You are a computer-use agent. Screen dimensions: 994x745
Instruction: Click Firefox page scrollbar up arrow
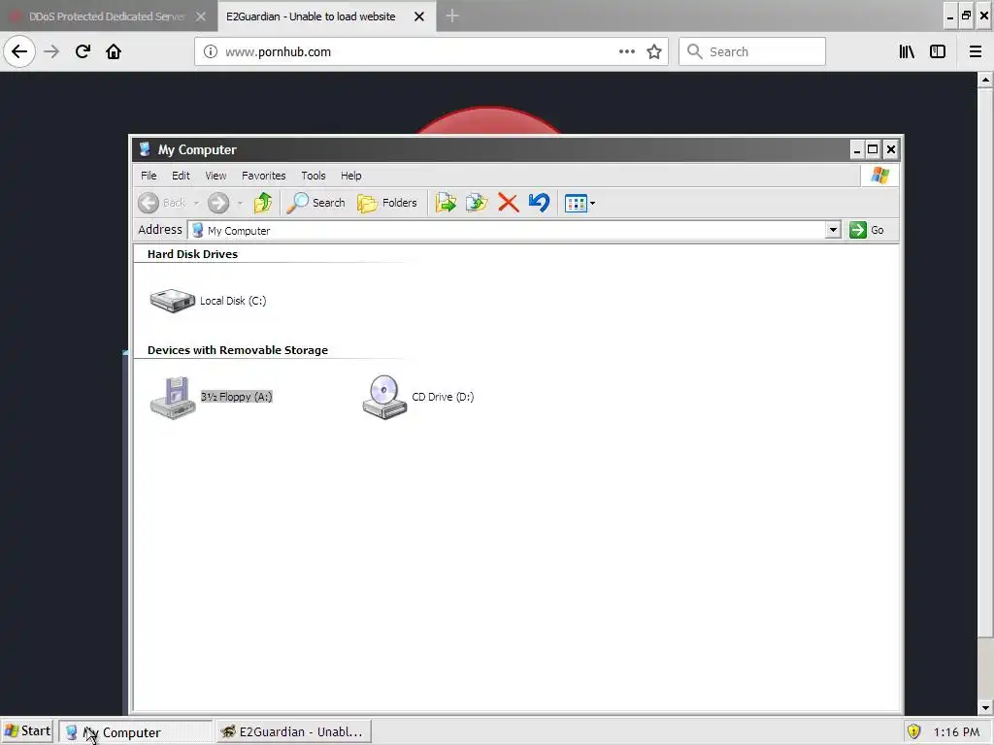pyautogui.click(x=985, y=80)
